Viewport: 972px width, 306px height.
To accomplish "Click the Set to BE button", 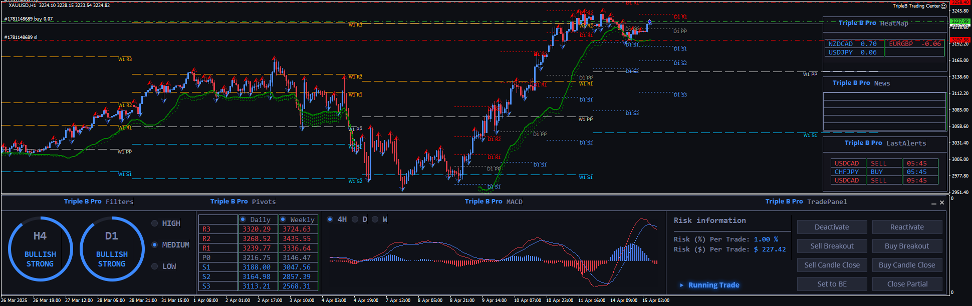I will pyautogui.click(x=832, y=284).
